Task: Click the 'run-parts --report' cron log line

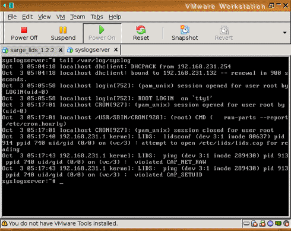Action: (145, 121)
